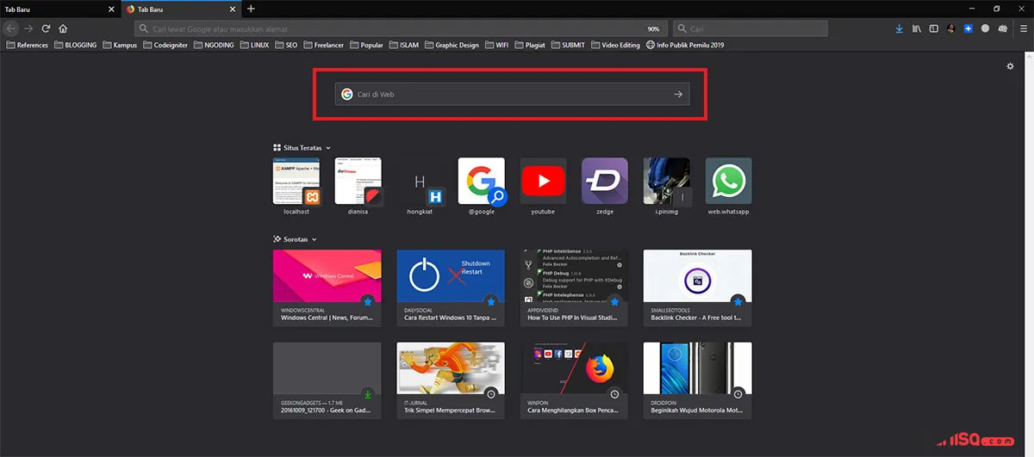Open new tab page settings gear
This screenshot has width=1034, height=457.
pos(1010,66)
